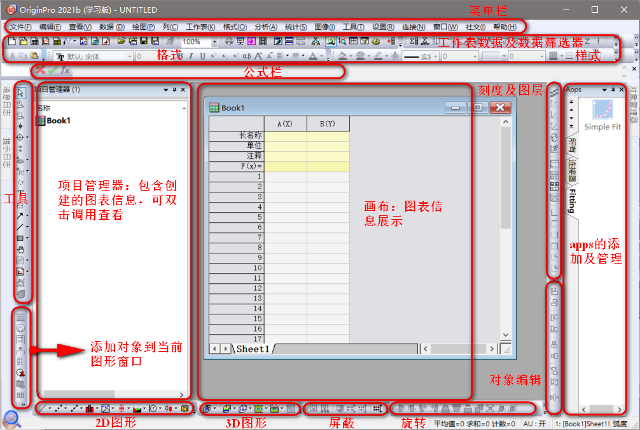
Task: Select row header 1 in Book1
Action: tap(237, 177)
